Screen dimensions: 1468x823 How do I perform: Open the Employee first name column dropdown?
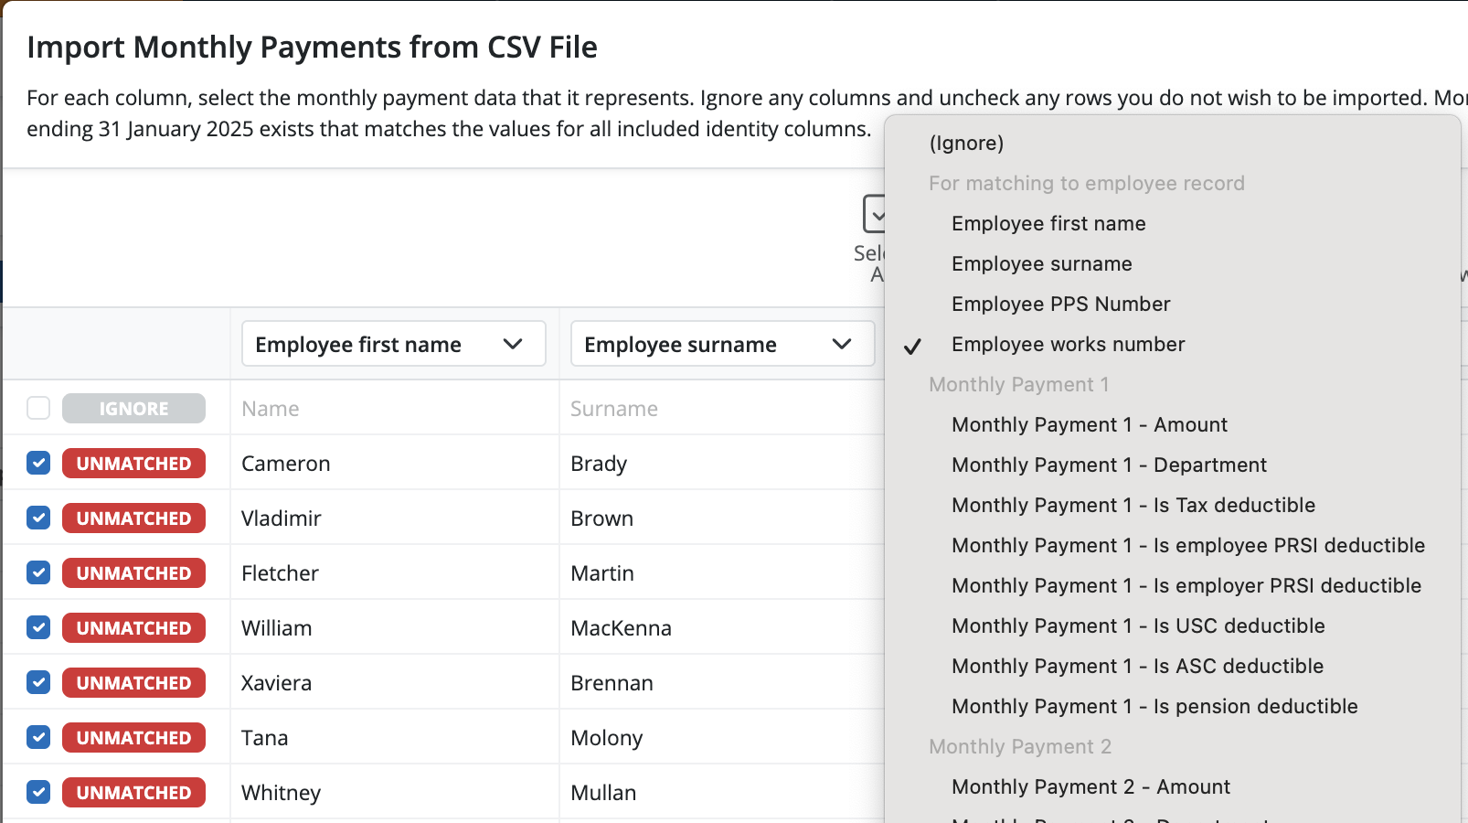point(393,344)
